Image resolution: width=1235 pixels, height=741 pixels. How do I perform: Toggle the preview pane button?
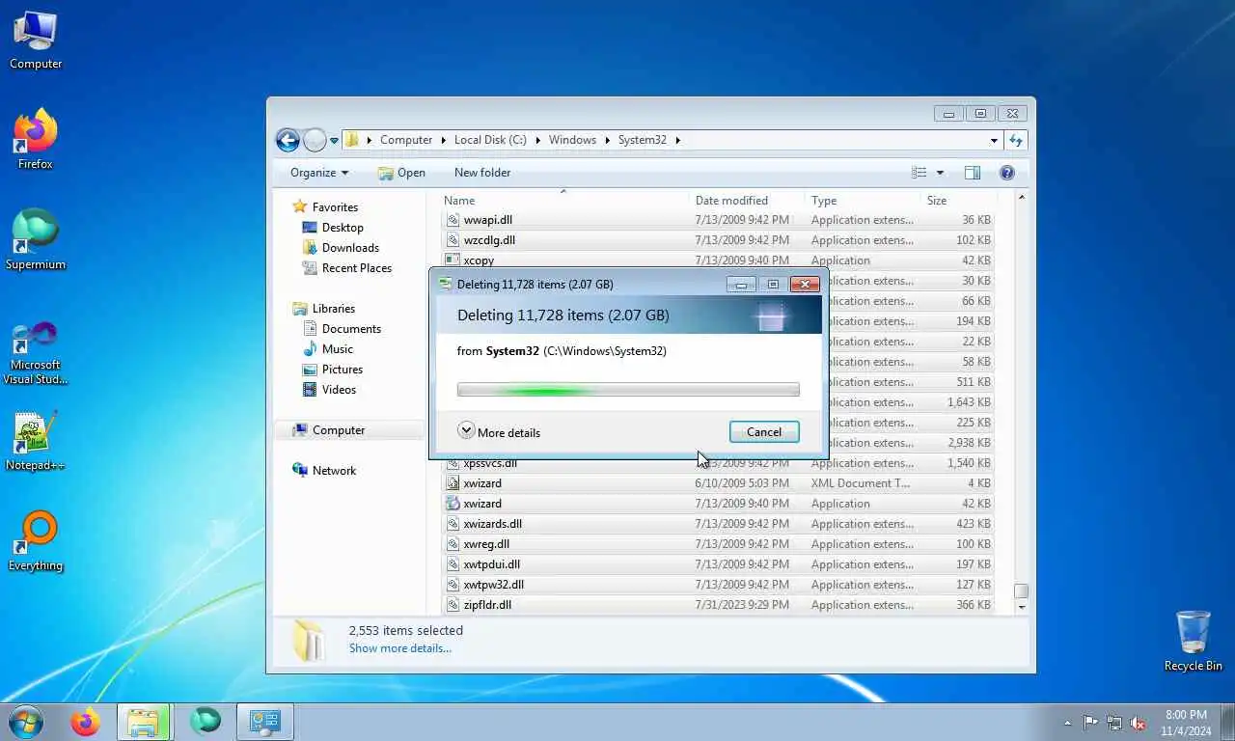click(x=972, y=173)
